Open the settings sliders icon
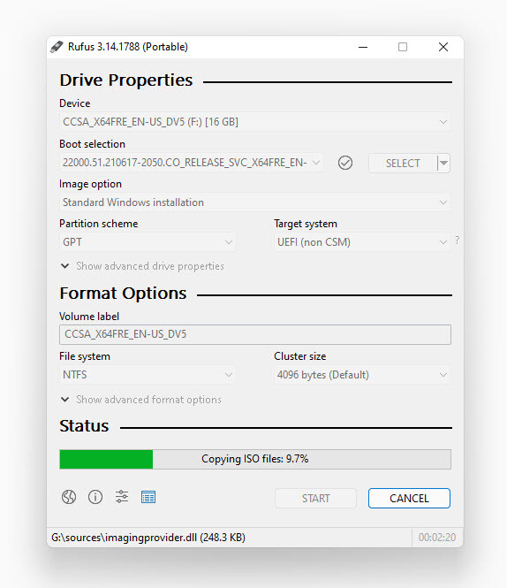507x588 pixels. (x=122, y=497)
